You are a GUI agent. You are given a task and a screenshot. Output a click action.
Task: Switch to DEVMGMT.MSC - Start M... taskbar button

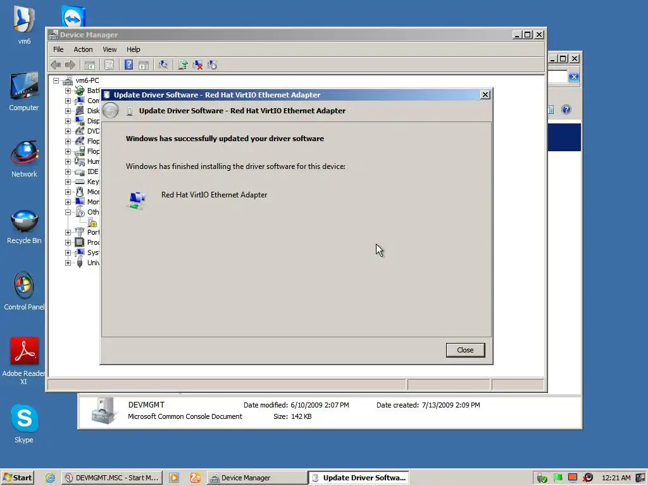tap(112, 478)
